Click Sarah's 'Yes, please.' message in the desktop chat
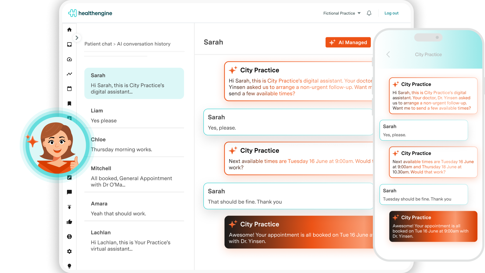Image resolution: width=485 pixels, height=273 pixels. [x=288, y=122]
